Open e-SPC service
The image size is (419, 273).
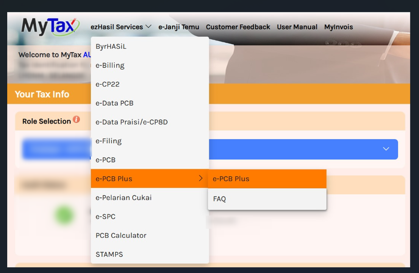coord(150,217)
